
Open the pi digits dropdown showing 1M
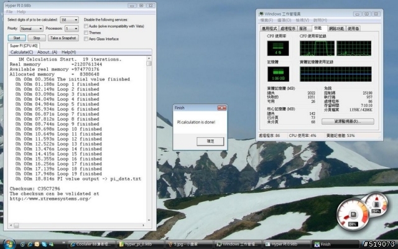(x=69, y=20)
